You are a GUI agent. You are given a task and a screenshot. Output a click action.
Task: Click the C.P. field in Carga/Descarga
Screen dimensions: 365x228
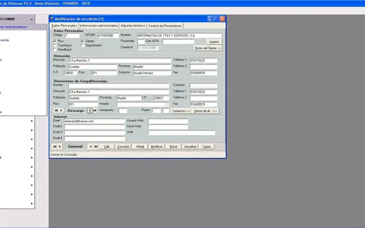pyautogui.click(x=161, y=98)
